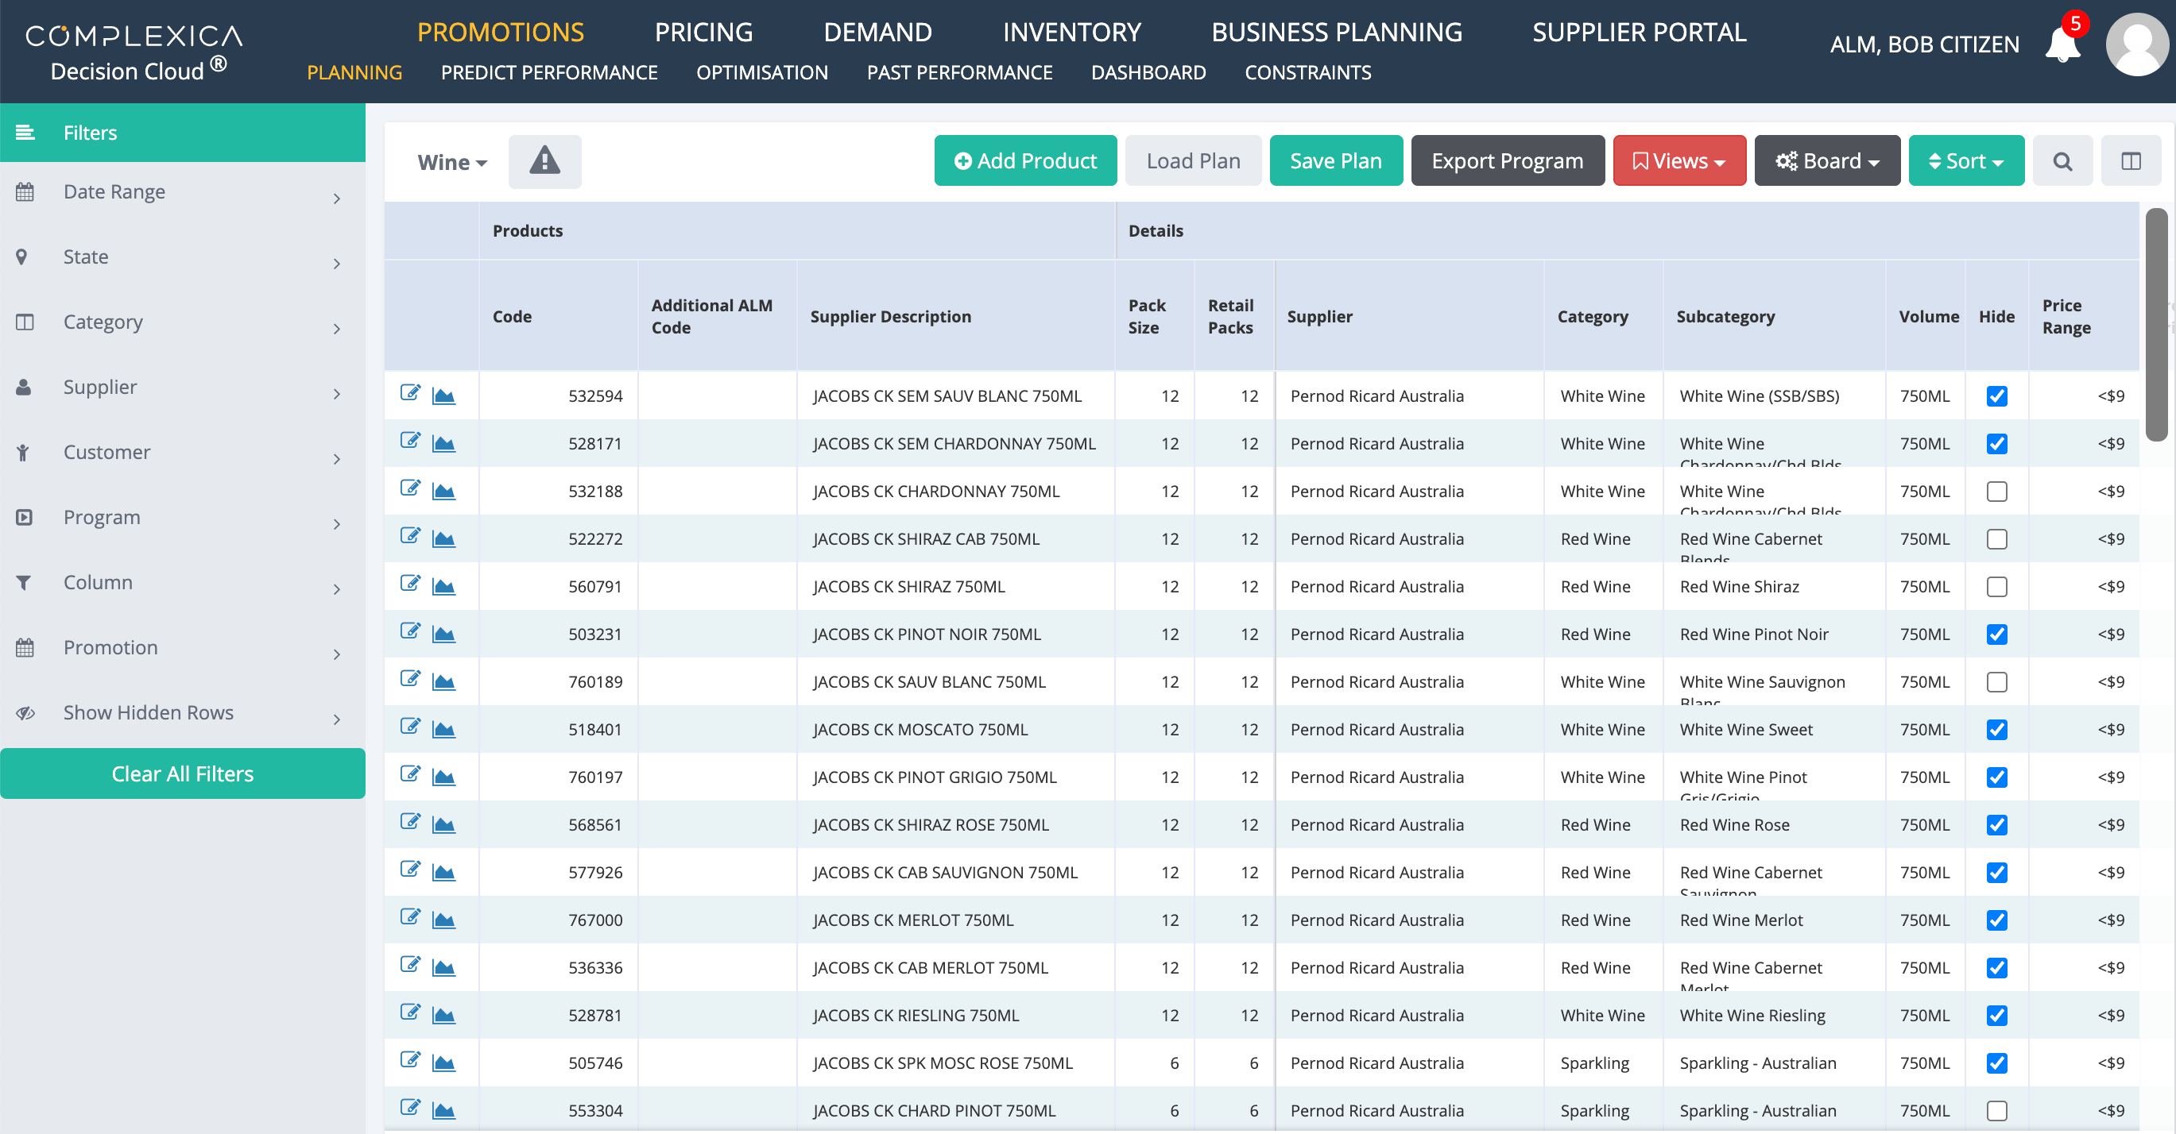2176x1134 pixels.
Task: Expand the Date Range filter
Action: [183, 192]
